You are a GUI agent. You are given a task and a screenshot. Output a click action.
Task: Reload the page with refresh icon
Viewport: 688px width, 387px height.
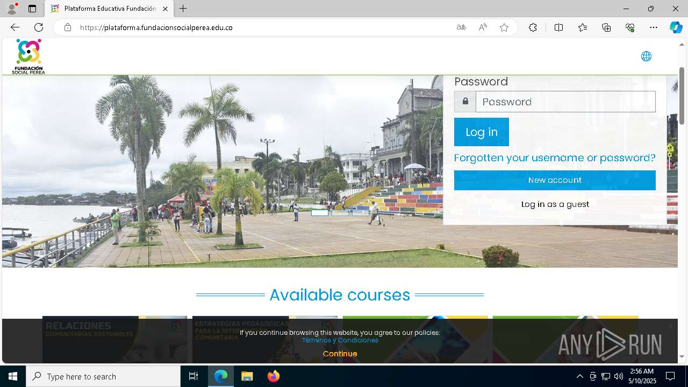[x=39, y=27]
